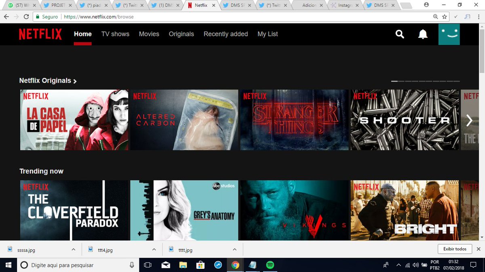Open Task View on the taskbar

[x=148, y=265]
